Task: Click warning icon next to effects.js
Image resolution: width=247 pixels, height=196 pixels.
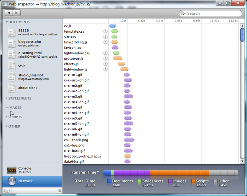Action: point(105,64)
